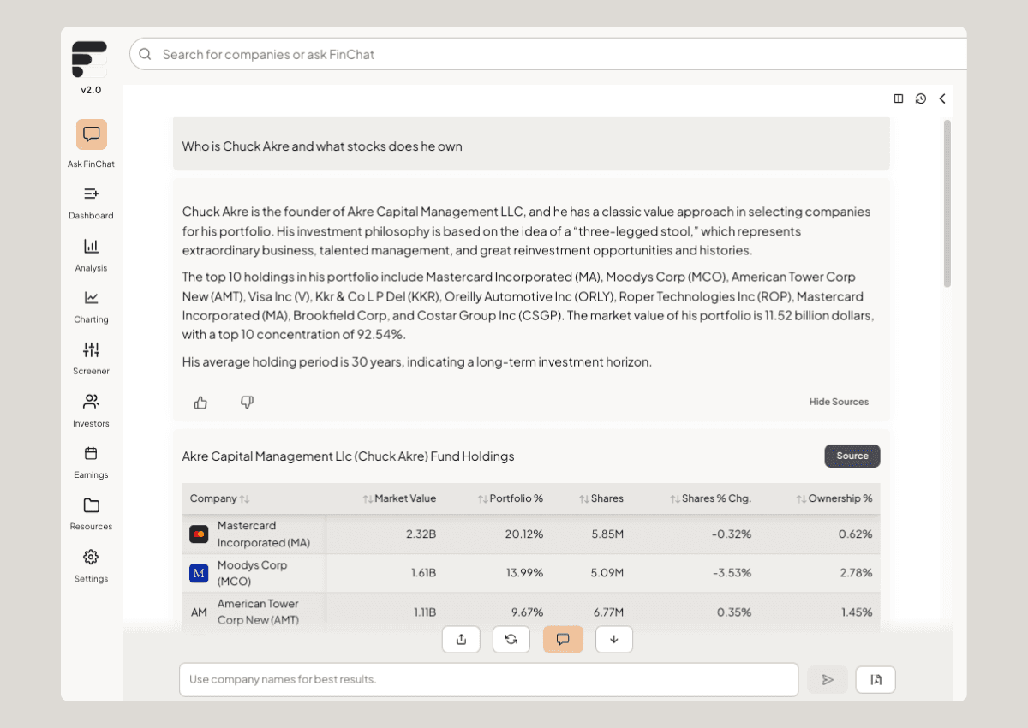Open chat history clock icon
This screenshot has height=728, width=1028.
pos(920,98)
